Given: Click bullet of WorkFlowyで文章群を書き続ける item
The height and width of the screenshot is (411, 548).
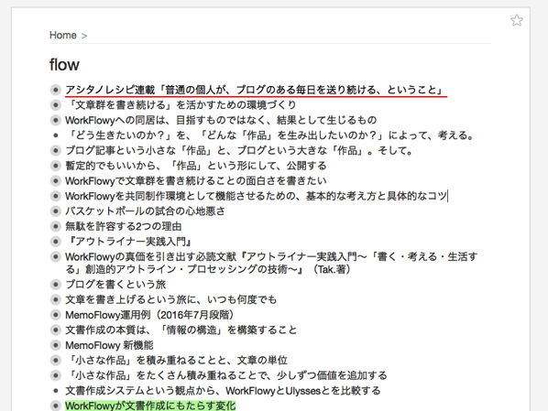Looking at the screenshot, I should pos(56,181).
